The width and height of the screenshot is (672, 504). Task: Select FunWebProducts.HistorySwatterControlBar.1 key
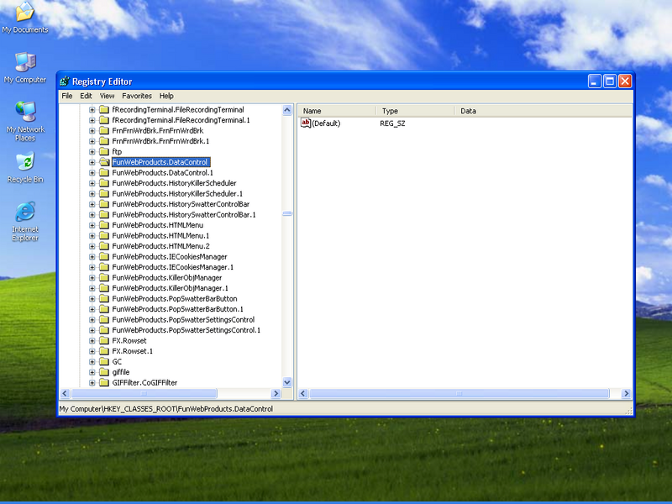pos(183,214)
